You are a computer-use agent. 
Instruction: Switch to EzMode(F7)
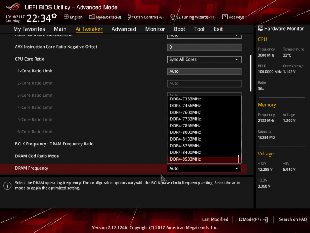[253, 219]
